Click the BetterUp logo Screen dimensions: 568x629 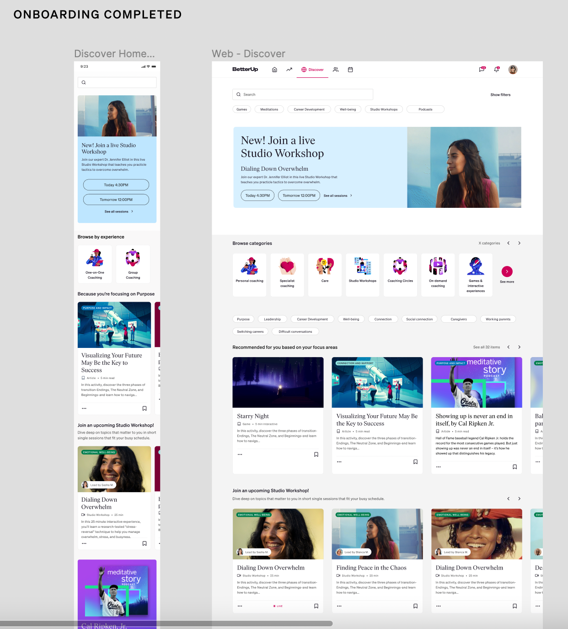click(245, 69)
